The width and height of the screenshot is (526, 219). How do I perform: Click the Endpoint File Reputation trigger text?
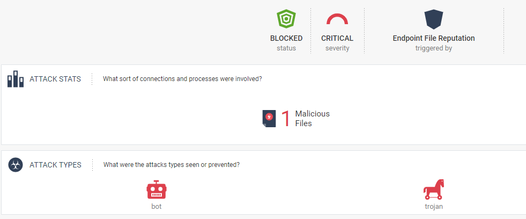coord(434,38)
